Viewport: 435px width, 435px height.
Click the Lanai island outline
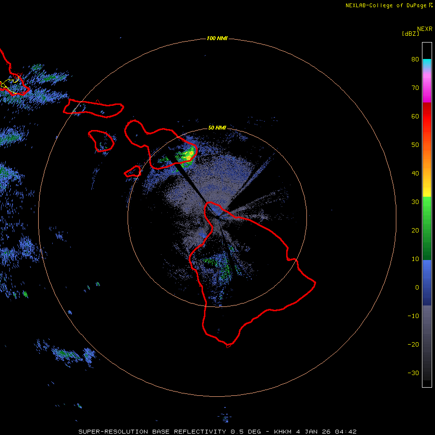(101, 141)
